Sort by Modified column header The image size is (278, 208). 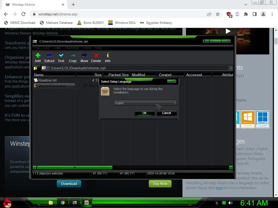144,75
